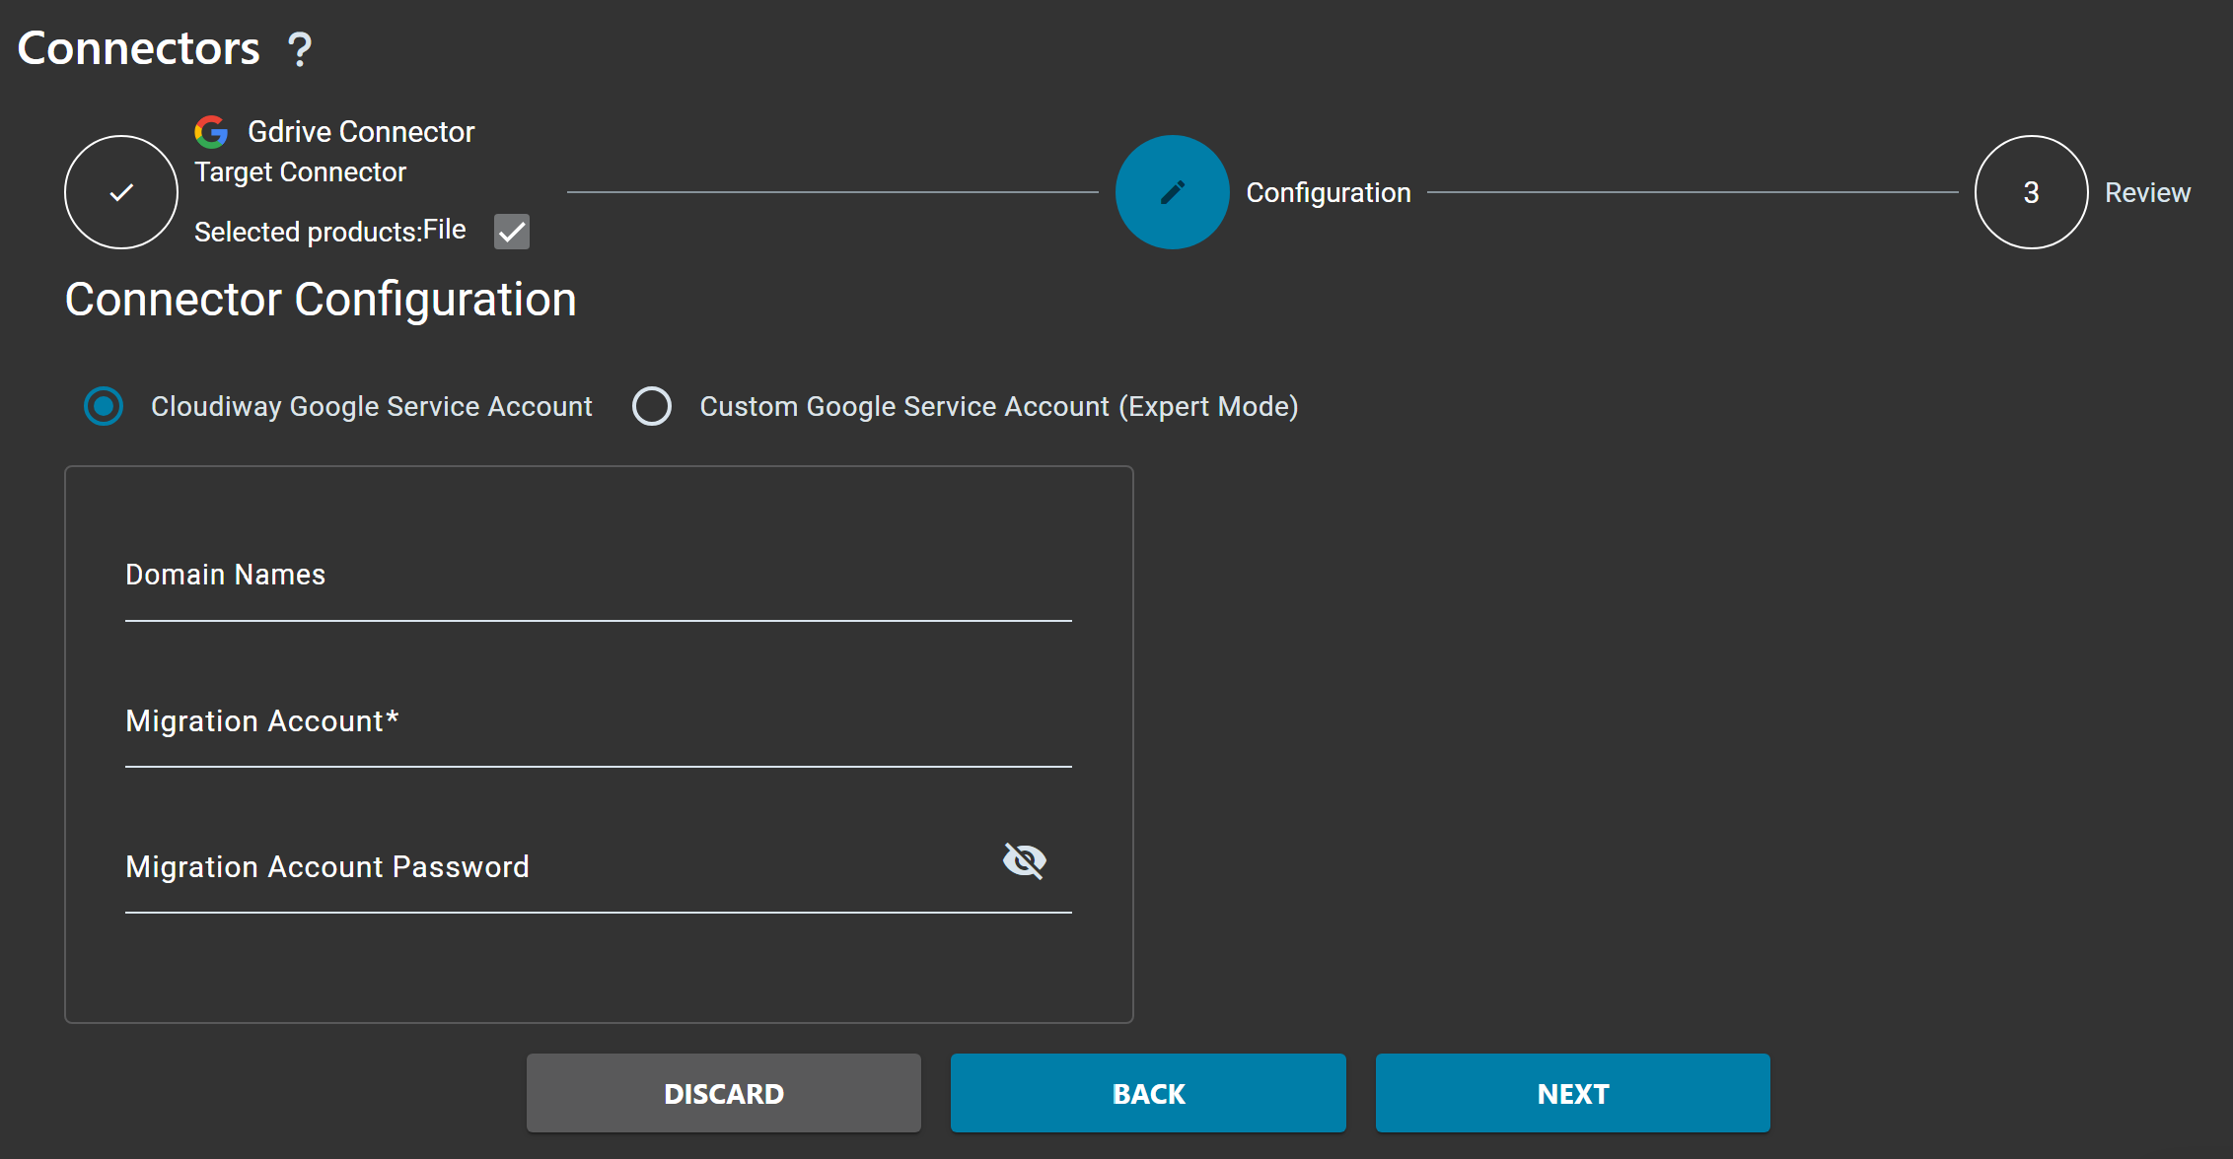The image size is (2233, 1159).
Task: Click the Gdrive Connector title text
Action: point(361,131)
